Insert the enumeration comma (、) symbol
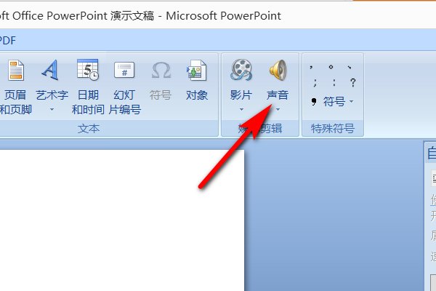 tap(350, 66)
